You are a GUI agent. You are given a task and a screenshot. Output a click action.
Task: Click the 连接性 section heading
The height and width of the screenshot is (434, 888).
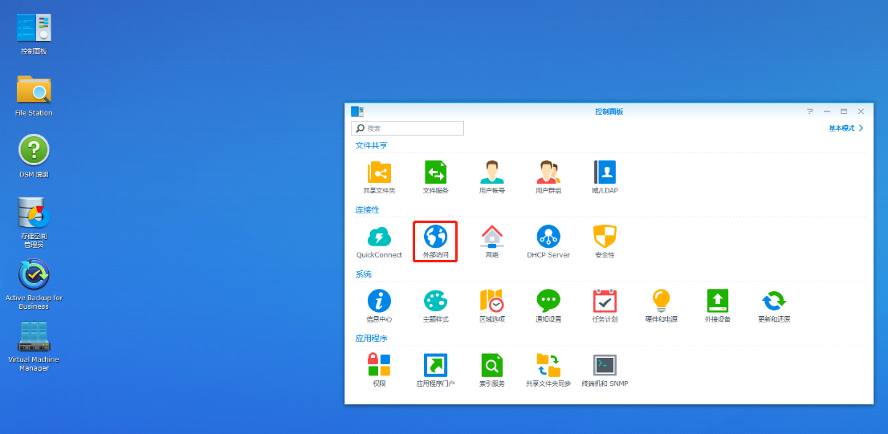coord(367,210)
